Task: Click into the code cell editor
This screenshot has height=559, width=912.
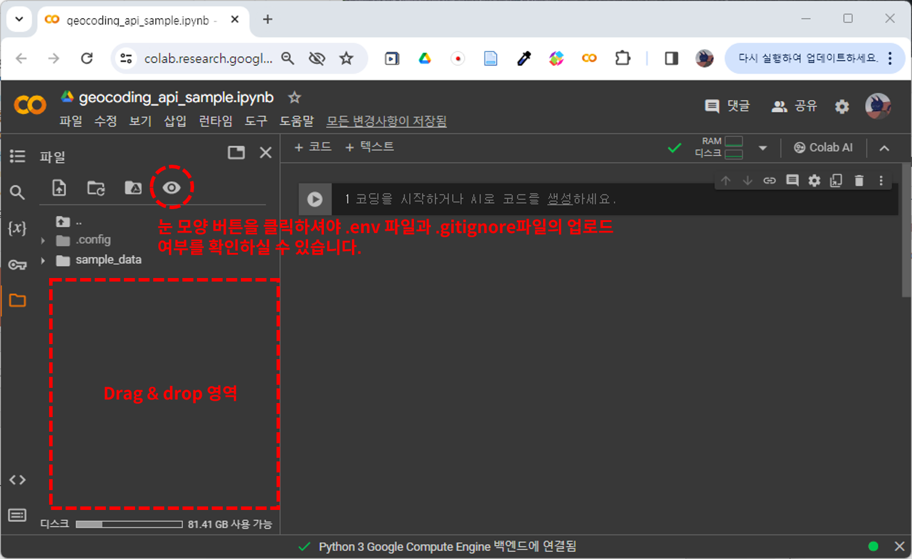Action: tap(614, 199)
